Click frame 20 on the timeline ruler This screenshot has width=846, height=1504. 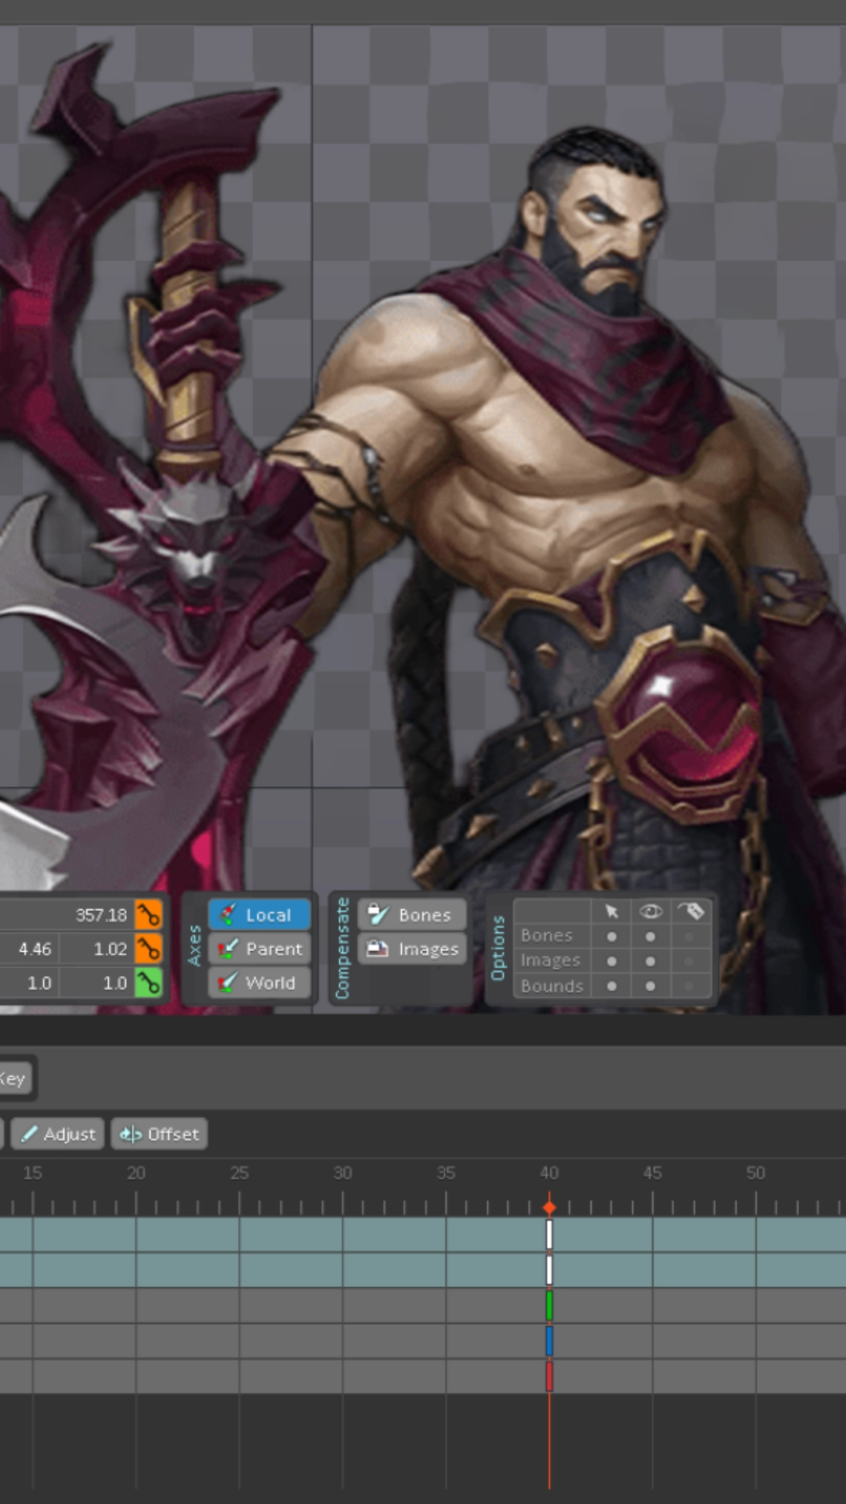136,1173
